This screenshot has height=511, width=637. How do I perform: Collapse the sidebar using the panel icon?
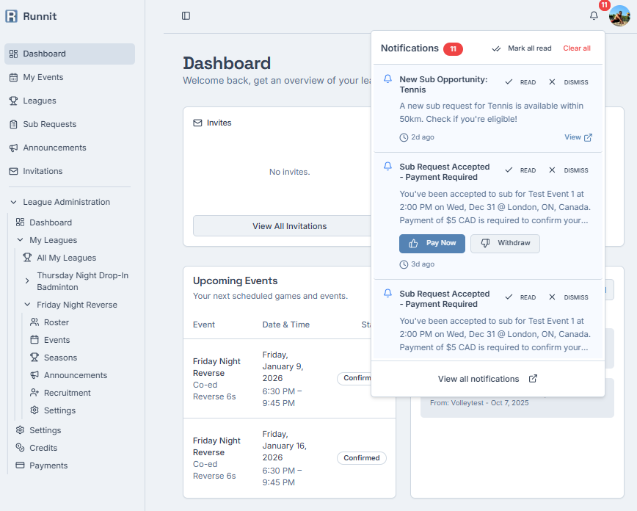pos(185,15)
